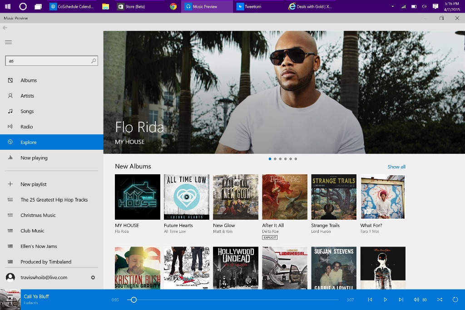Select the fifth carousel page dot
Image resolution: width=465 pixels, height=310 pixels.
[x=291, y=159]
